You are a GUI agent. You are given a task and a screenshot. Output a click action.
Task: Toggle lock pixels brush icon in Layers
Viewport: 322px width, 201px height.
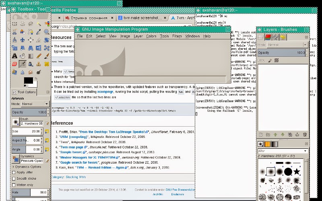(270, 61)
